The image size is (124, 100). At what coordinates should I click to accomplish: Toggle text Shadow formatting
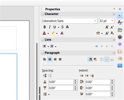click(67, 27)
